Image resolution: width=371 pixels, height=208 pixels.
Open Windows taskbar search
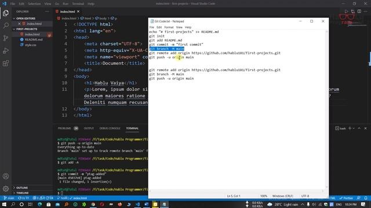[13, 204]
